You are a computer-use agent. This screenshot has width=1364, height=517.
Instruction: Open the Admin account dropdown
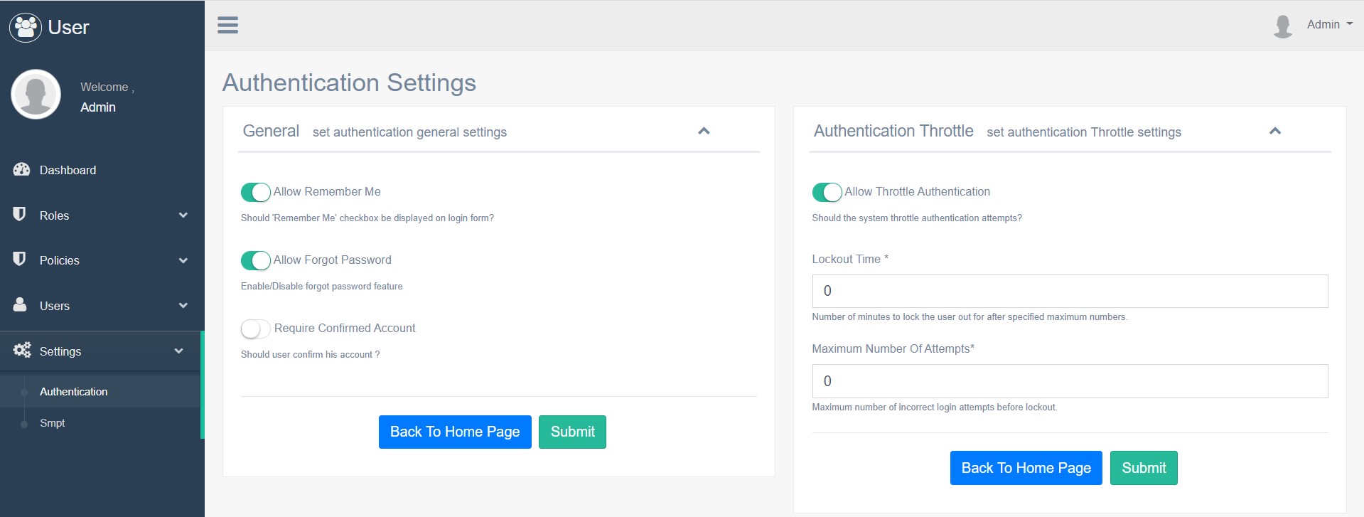click(1329, 24)
